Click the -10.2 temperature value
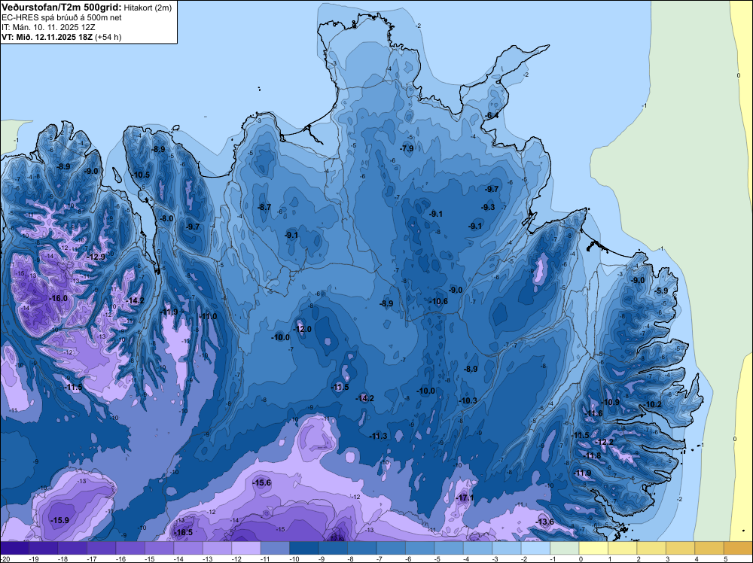 [x=653, y=405]
